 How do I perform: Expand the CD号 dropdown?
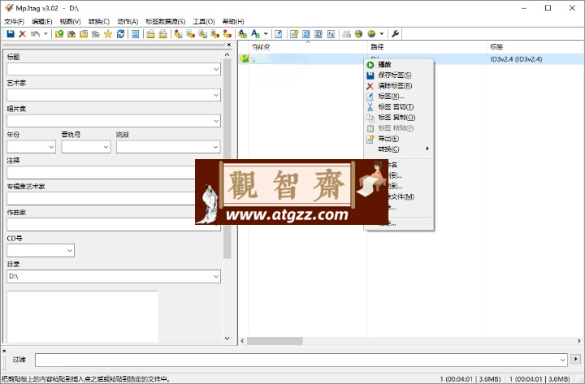tap(70, 251)
